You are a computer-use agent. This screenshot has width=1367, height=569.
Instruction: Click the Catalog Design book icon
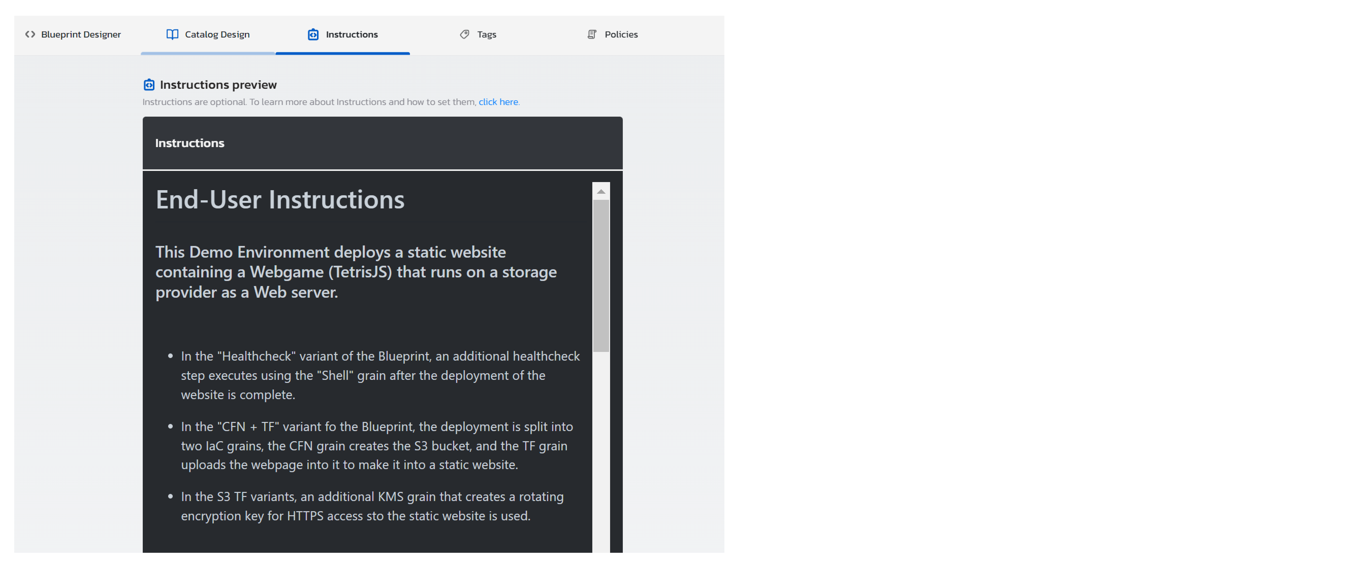tap(172, 34)
